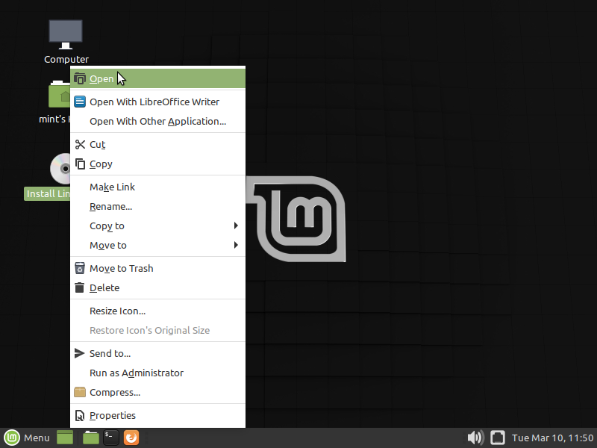Choose Open in the context menu
Image resolution: width=597 pixels, height=448 pixels.
click(158, 79)
